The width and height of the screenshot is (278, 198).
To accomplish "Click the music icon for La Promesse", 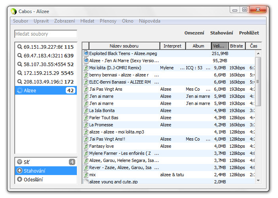I will pyautogui.click(x=86, y=125).
